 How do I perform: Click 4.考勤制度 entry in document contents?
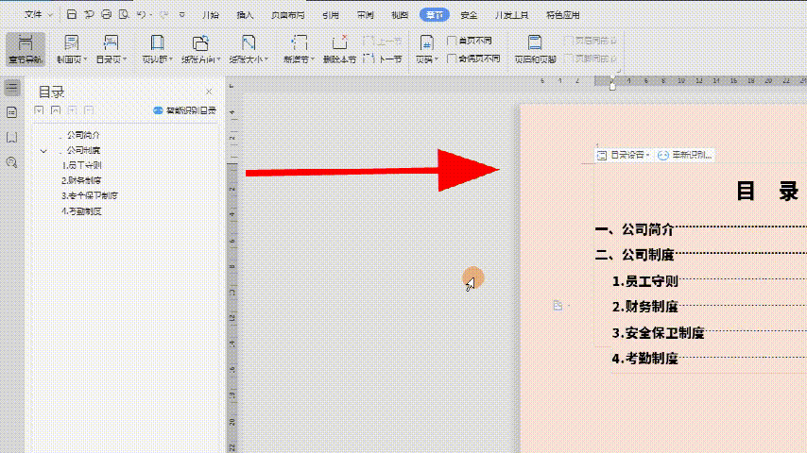644,358
